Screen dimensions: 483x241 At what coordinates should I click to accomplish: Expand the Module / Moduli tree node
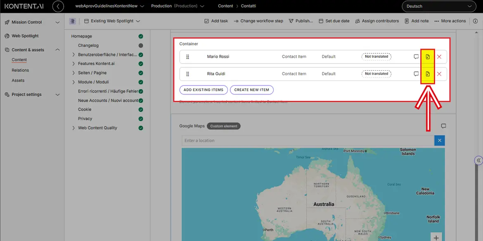click(x=73, y=82)
